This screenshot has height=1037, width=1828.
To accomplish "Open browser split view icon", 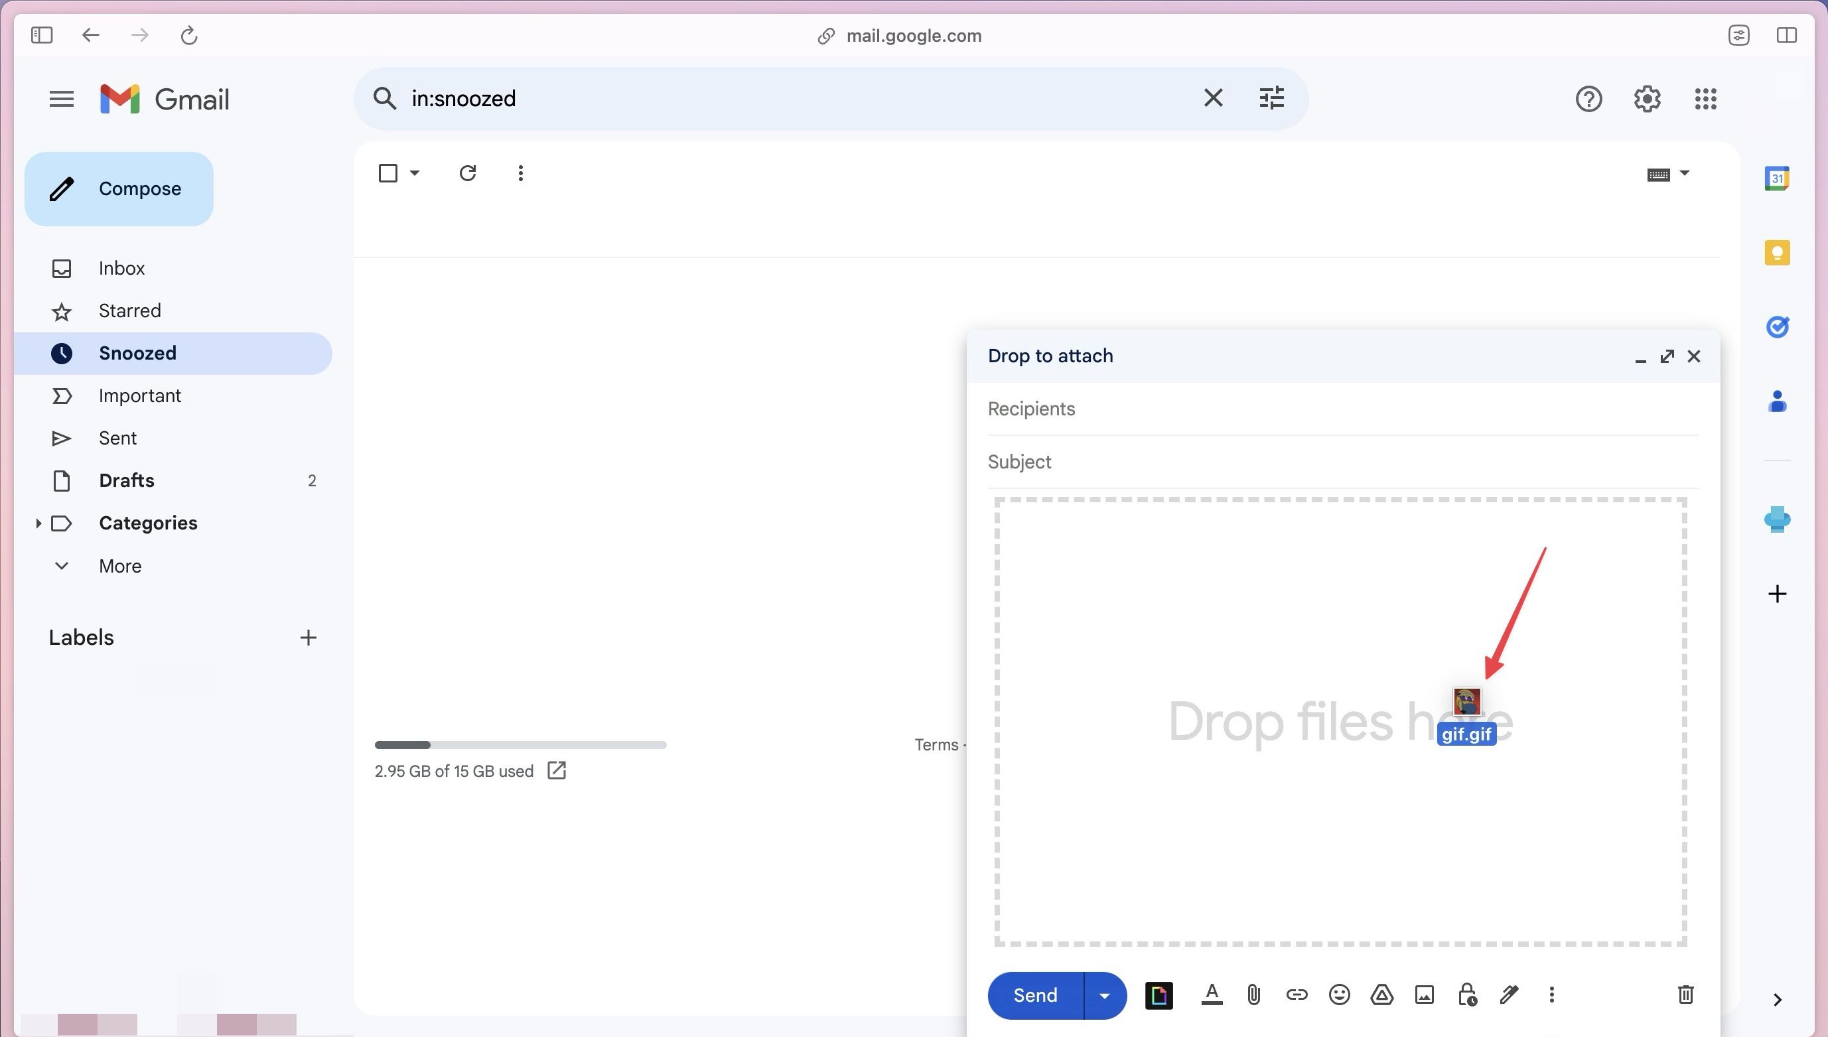I will pos(1786,35).
